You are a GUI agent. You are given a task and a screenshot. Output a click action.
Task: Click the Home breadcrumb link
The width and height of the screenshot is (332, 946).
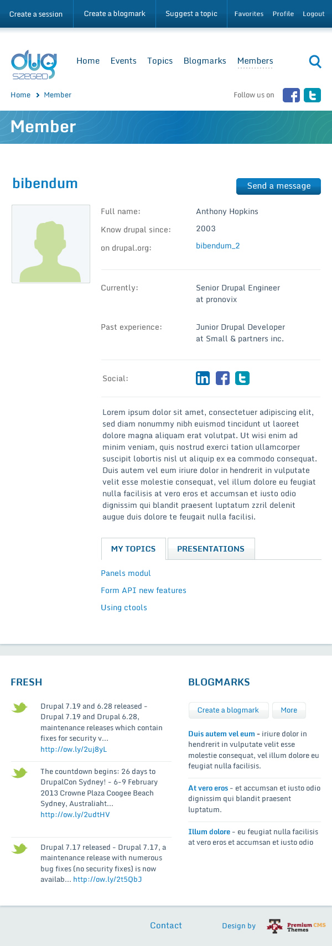[20, 95]
